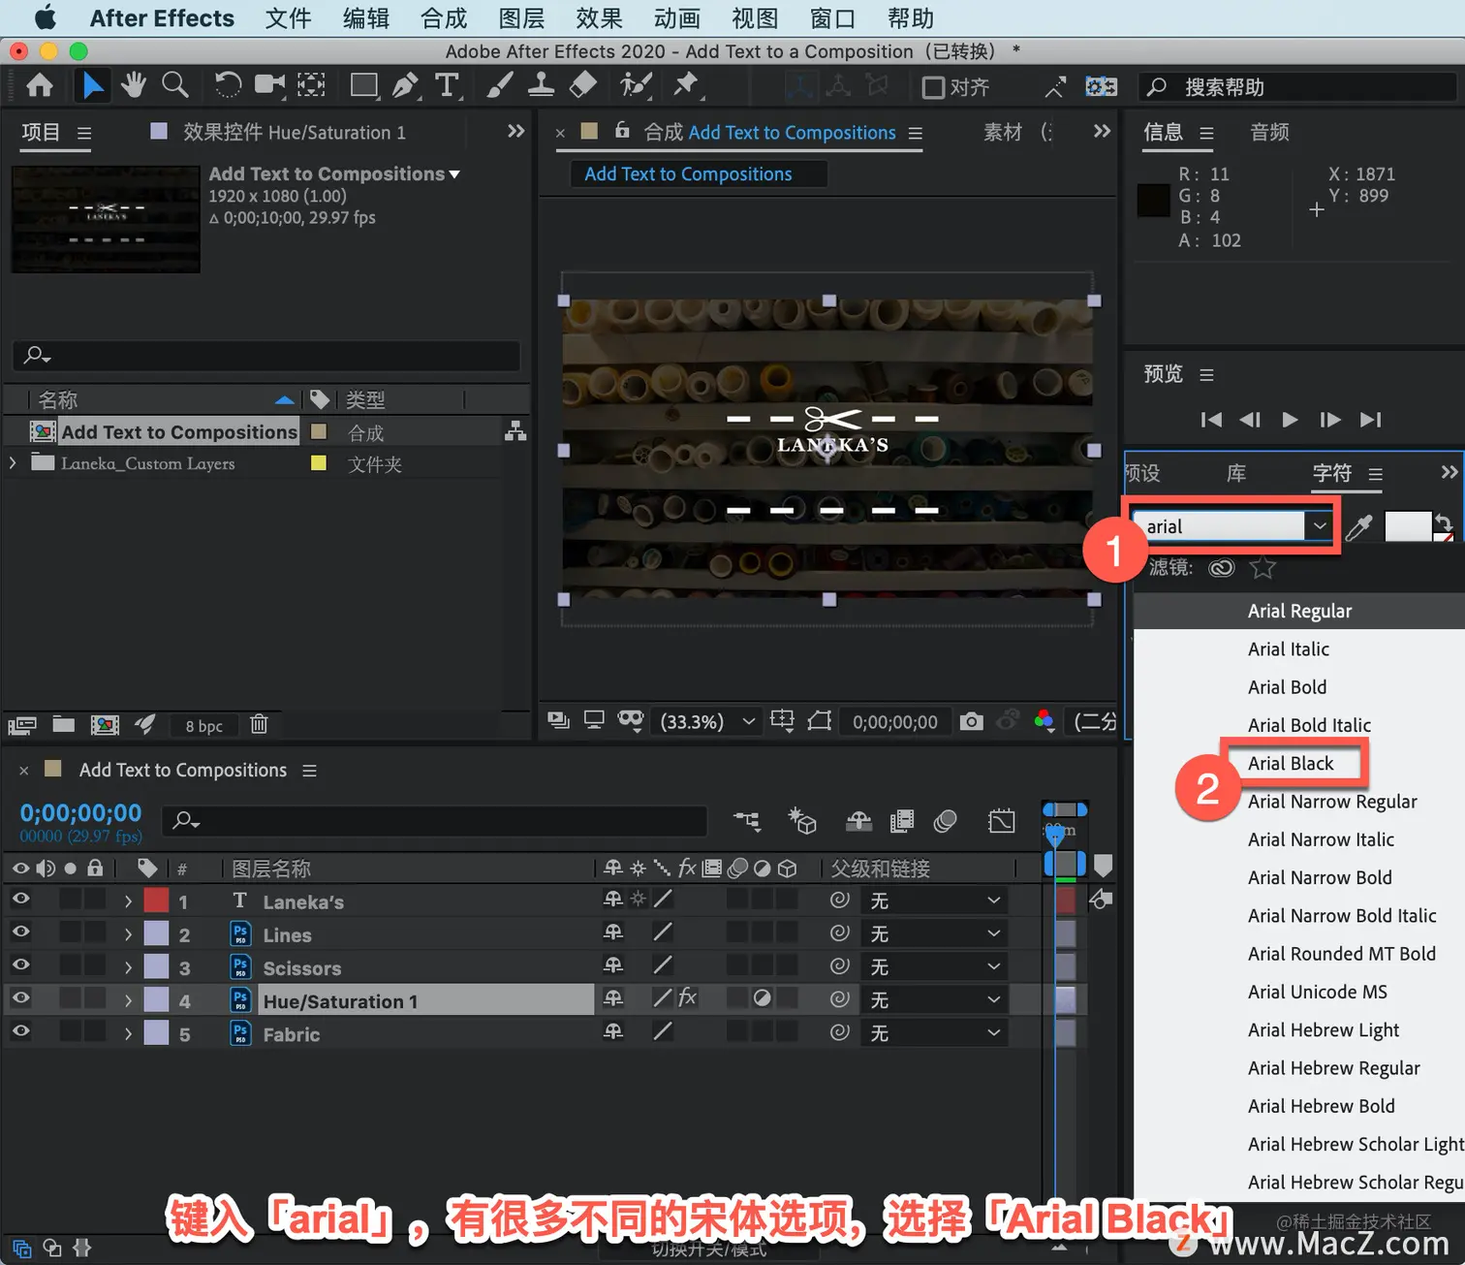This screenshot has height=1265, width=1465.
Task: Hide the Laneka's text layer
Action: pyautogui.click(x=20, y=900)
